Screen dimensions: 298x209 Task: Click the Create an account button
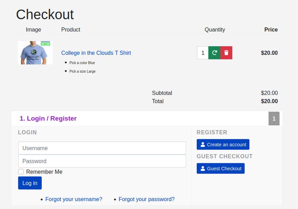(x=223, y=145)
